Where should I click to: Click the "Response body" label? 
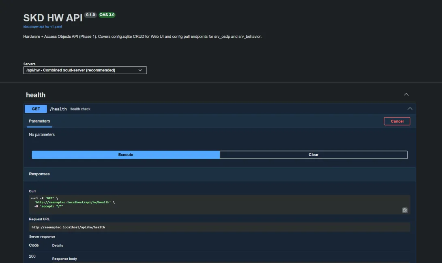click(64, 259)
